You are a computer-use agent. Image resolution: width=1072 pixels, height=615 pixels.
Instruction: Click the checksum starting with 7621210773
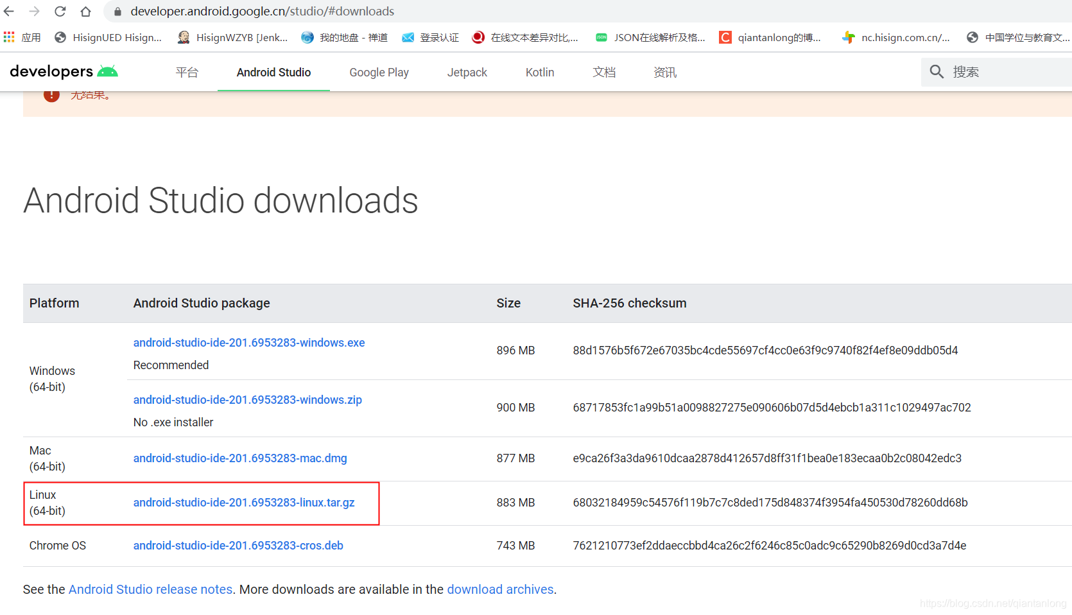[770, 546]
